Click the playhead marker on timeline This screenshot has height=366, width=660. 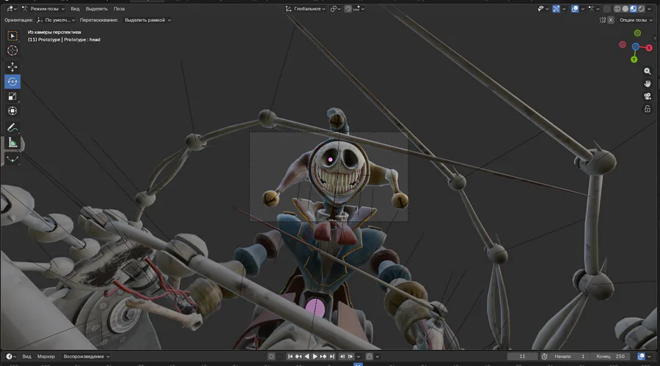pos(358,364)
